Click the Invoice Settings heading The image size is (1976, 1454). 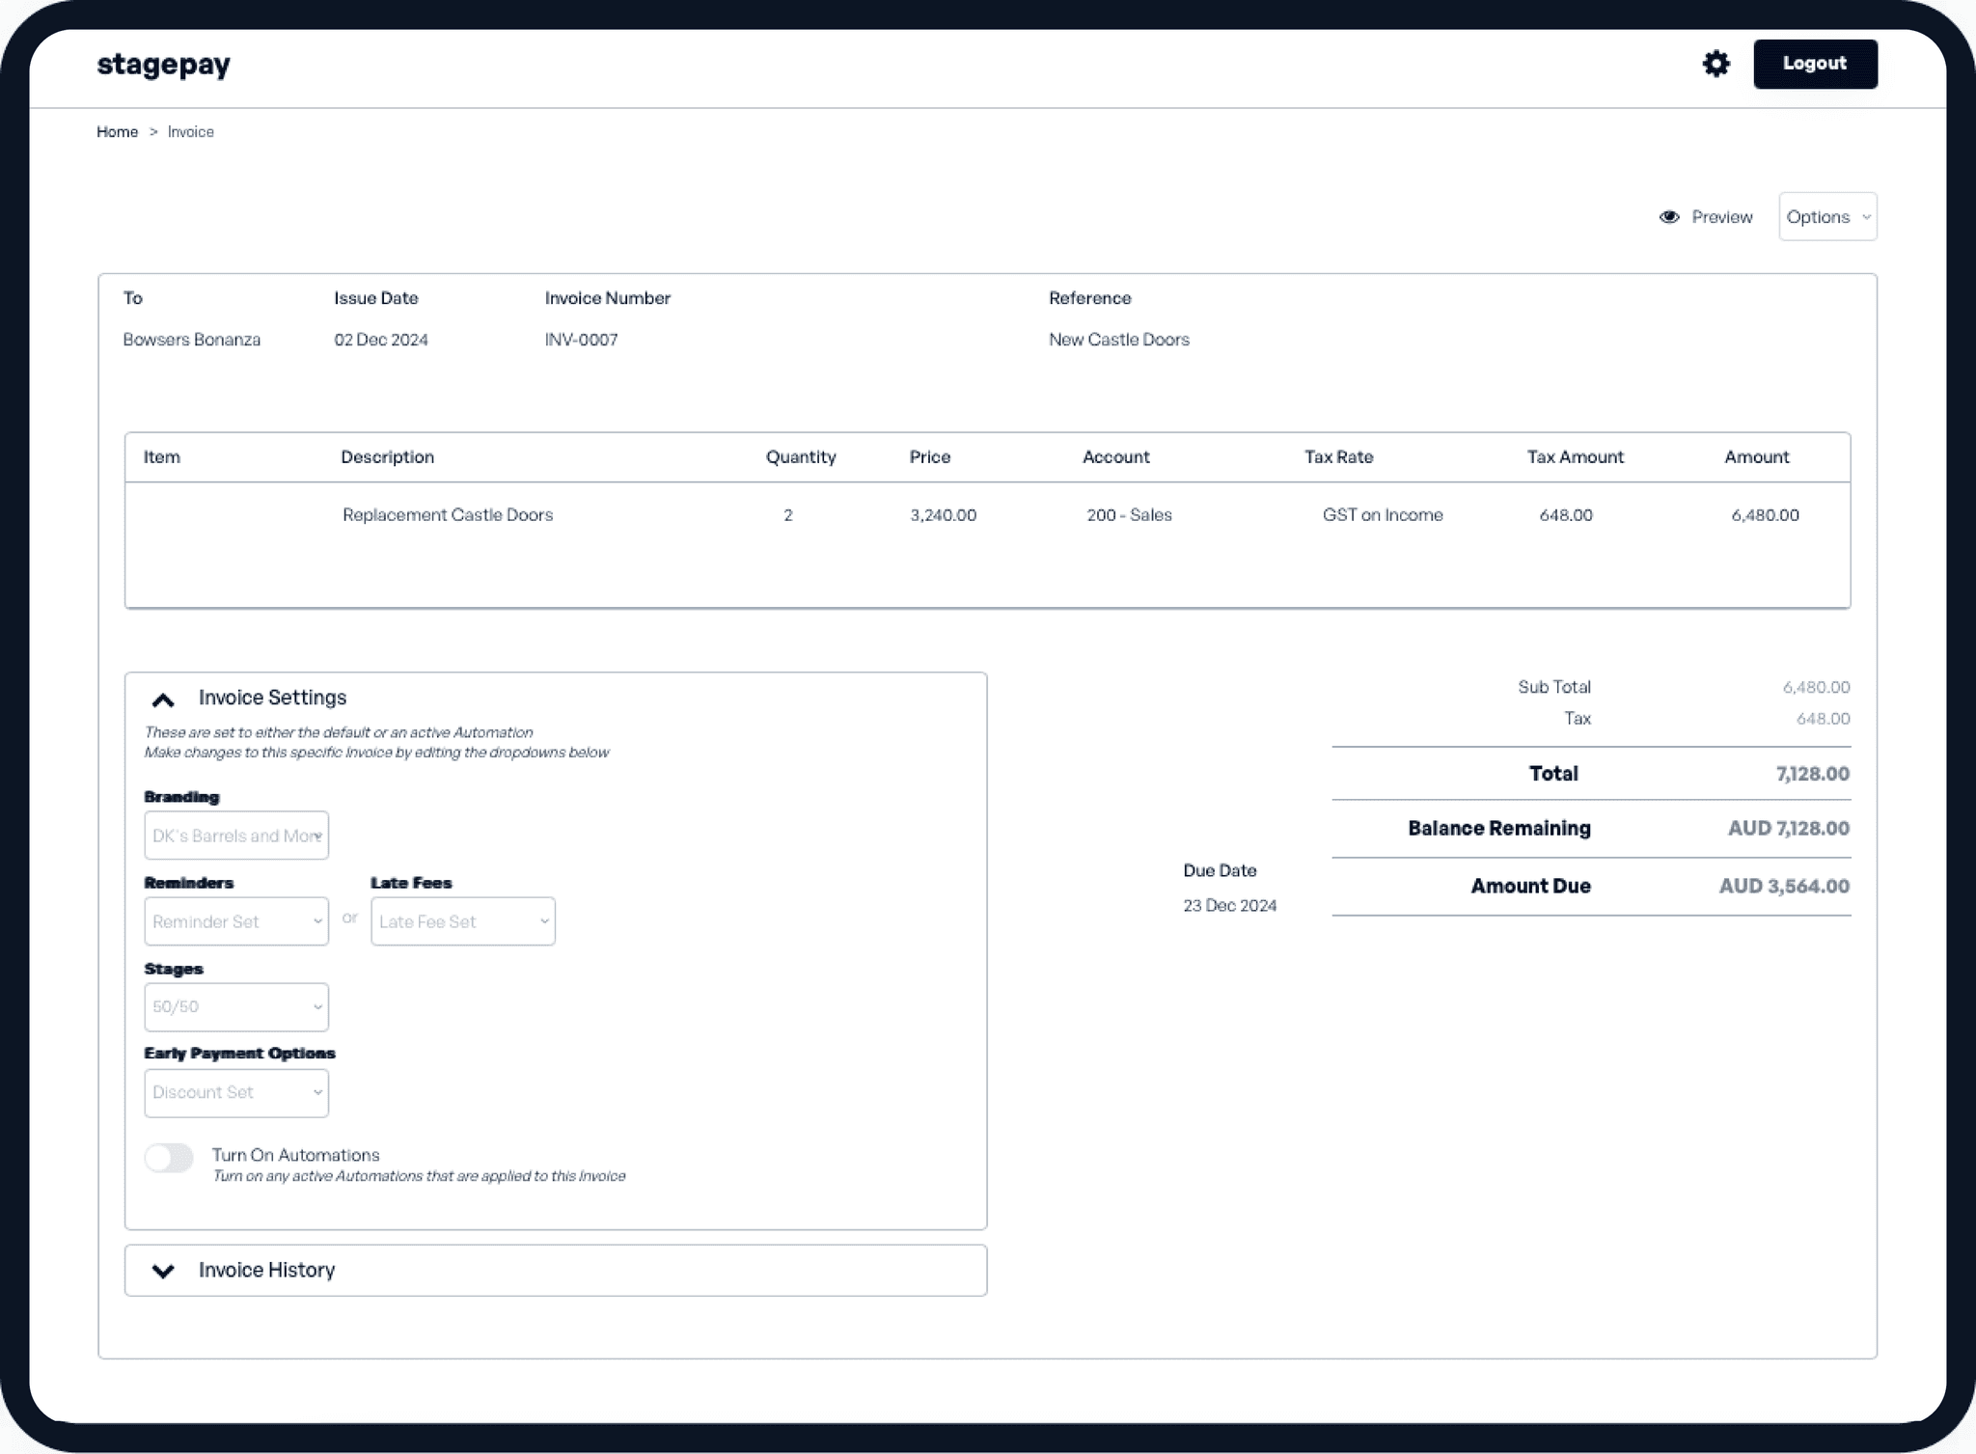pyautogui.click(x=272, y=698)
